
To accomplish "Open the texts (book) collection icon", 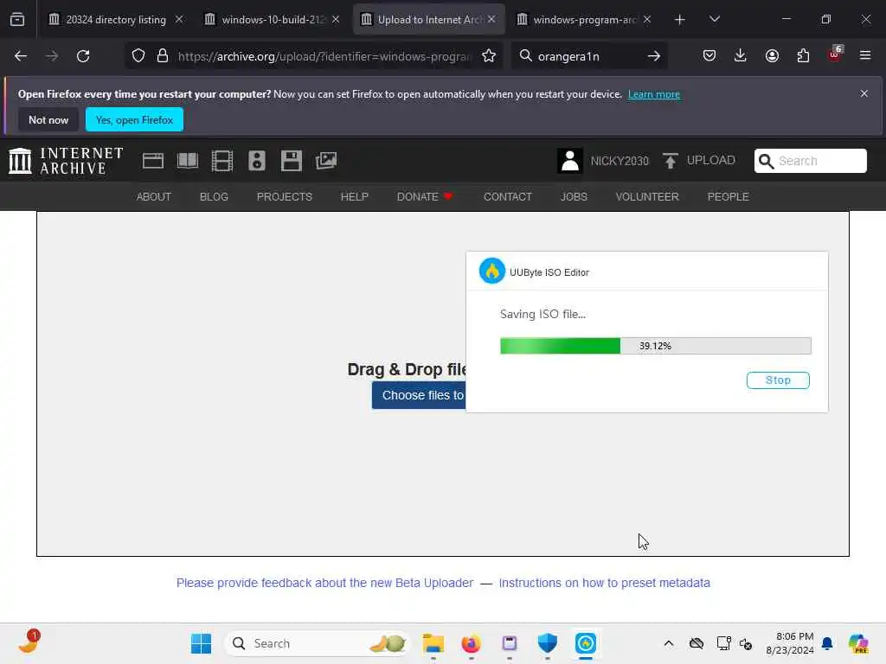I will coord(188,161).
